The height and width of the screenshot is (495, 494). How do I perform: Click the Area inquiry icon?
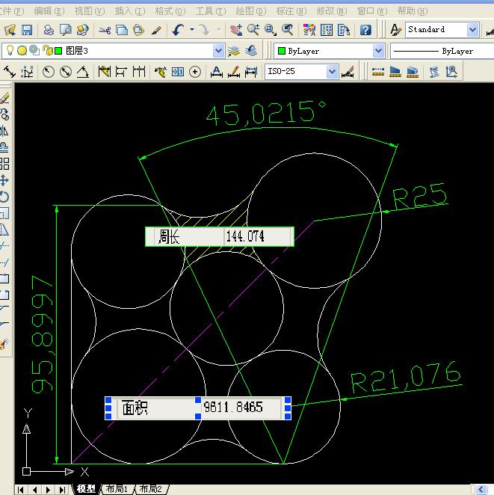(x=395, y=72)
